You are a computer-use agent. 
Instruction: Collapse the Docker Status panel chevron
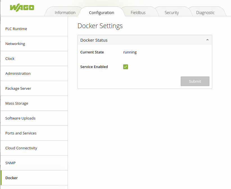207,40
